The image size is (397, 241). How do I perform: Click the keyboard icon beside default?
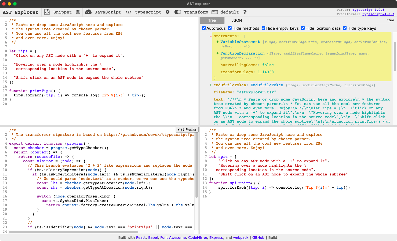pos(215,12)
